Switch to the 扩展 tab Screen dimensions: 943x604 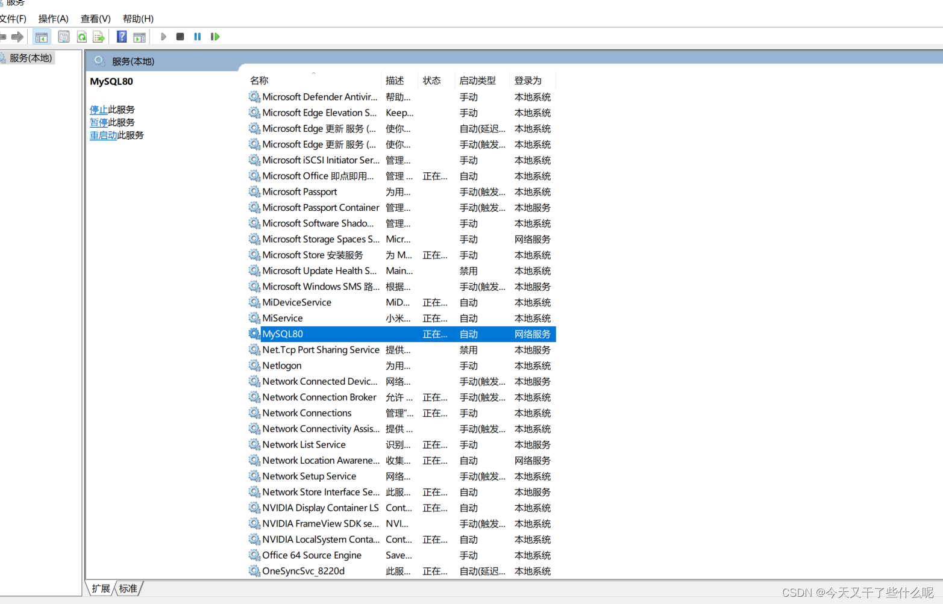101,588
